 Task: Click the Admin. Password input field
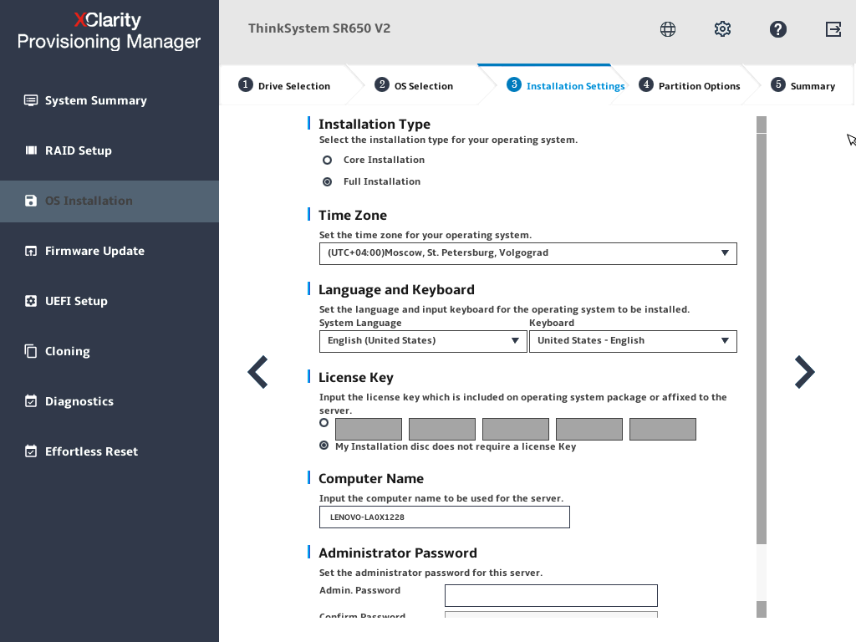point(552,595)
